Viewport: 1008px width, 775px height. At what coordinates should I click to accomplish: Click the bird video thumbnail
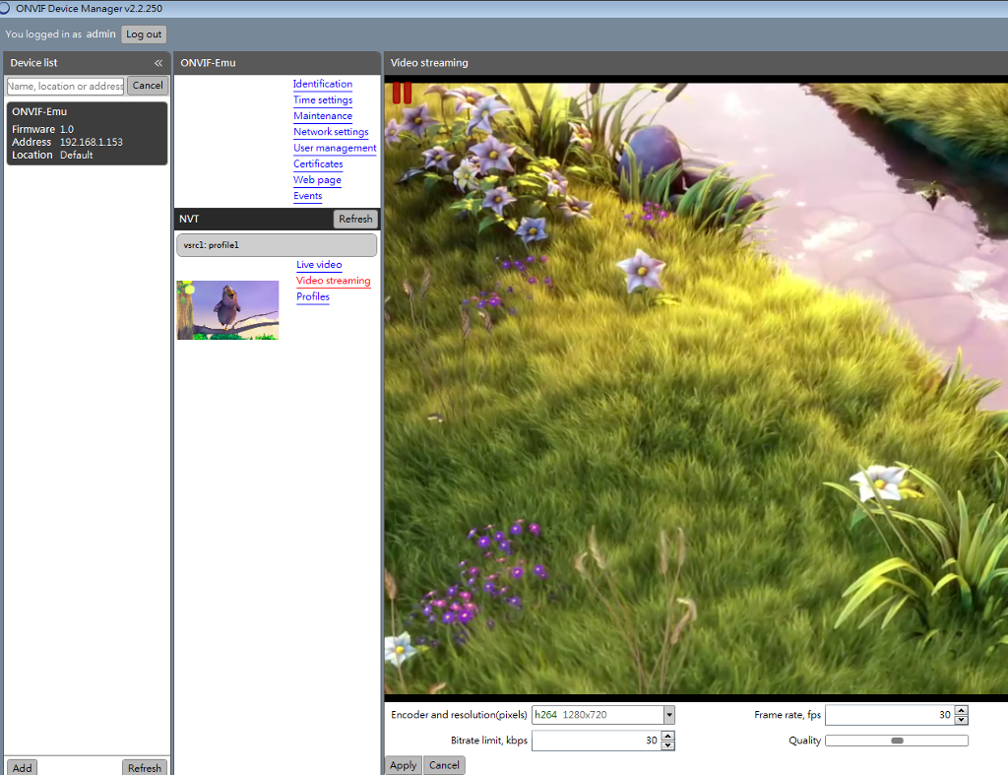227,310
